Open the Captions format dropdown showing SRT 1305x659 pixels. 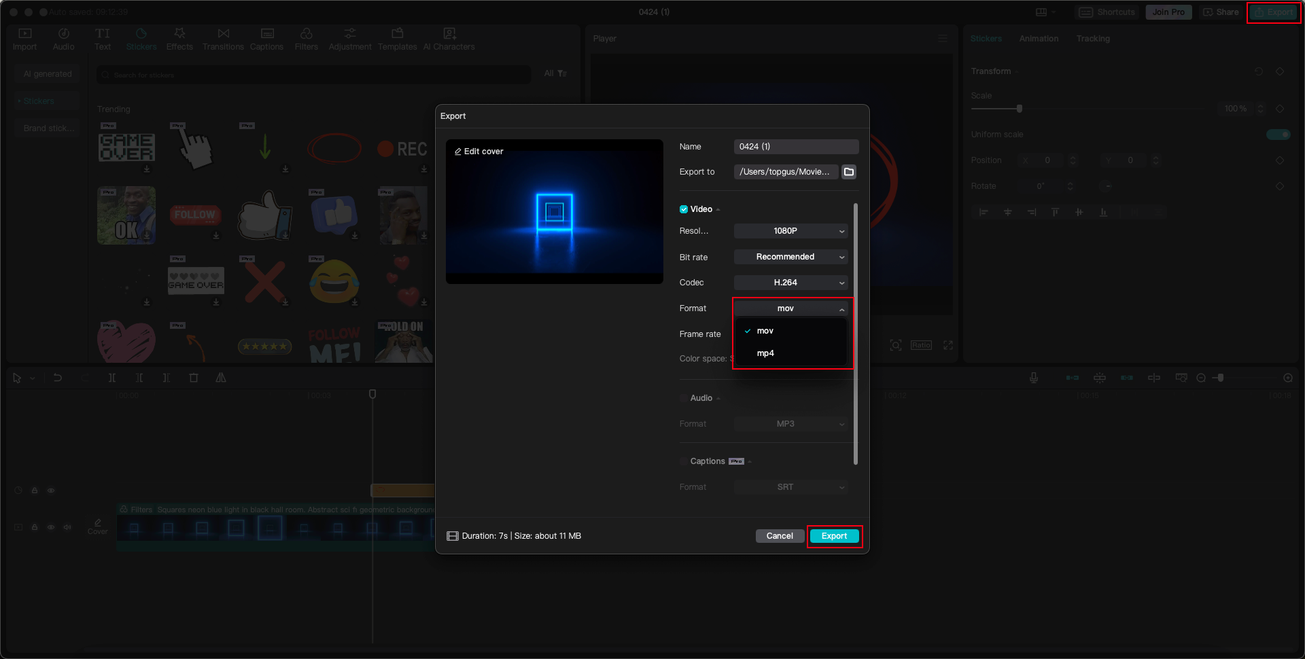click(x=791, y=487)
